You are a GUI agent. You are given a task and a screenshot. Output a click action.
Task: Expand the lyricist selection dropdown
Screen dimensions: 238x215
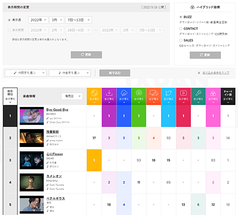point(26,73)
